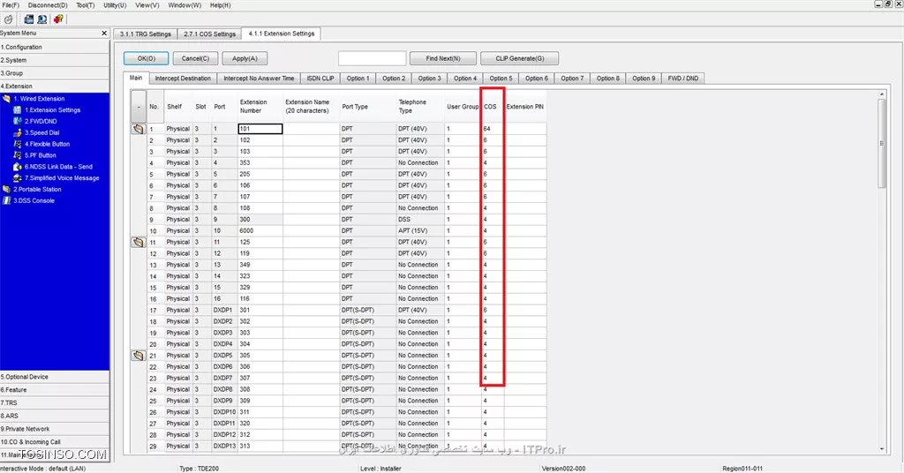The width and height of the screenshot is (904, 473).
Task: Select the FWD/DND tree item
Action: 41,122
